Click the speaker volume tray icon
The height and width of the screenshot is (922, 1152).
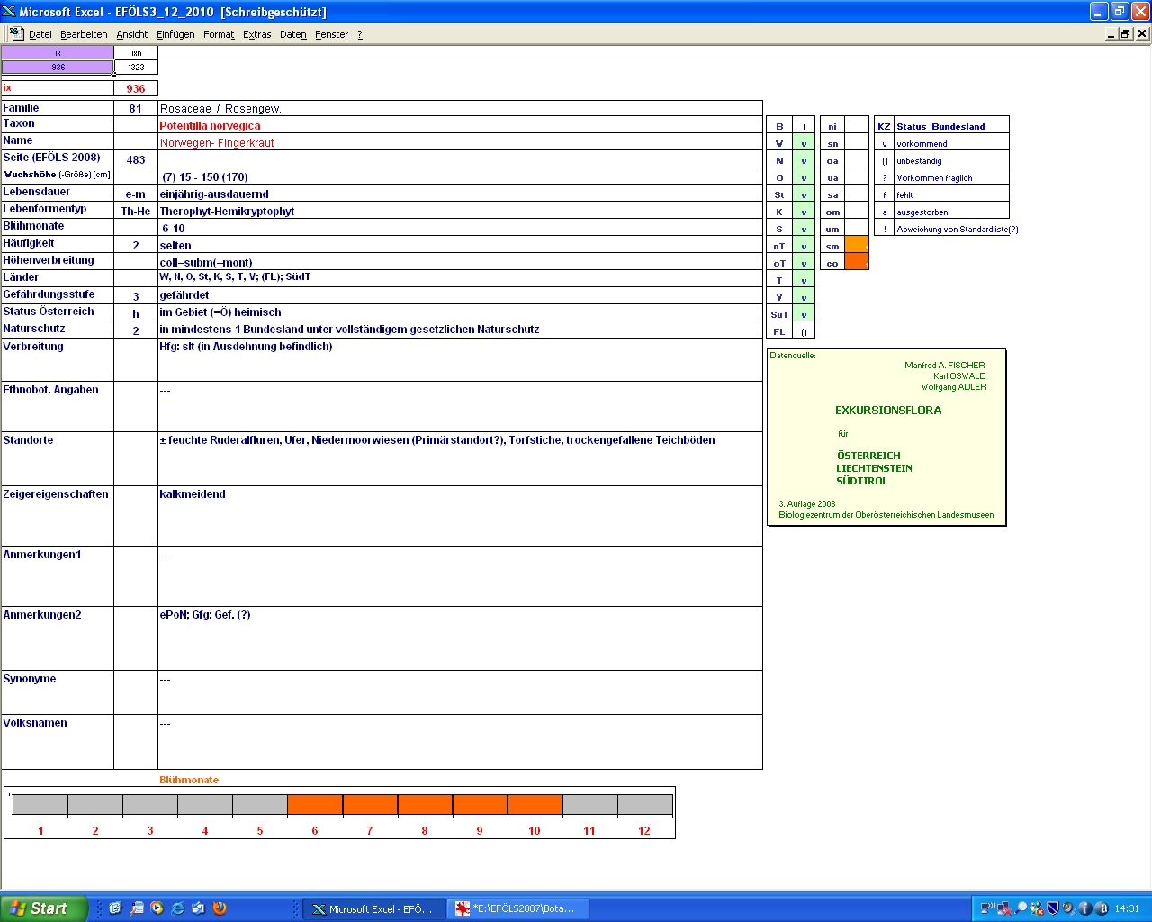1068,908
